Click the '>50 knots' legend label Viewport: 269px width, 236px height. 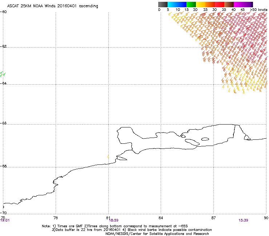[x=258, y=10]
